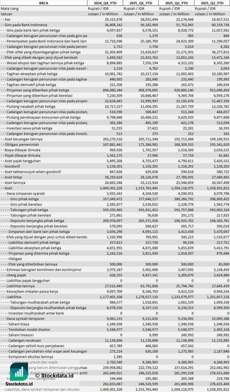Select value 593,831,452 for Tabungan

point(148,210)
